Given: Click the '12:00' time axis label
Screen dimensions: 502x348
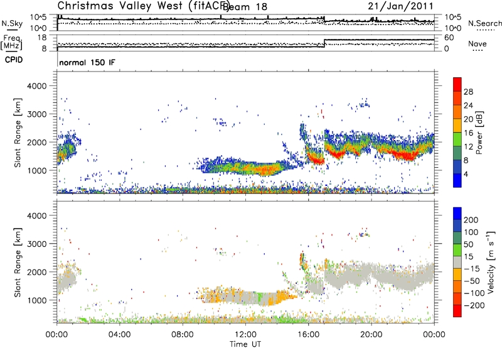Looking at the screenshot, I should (x=245, y=335).
